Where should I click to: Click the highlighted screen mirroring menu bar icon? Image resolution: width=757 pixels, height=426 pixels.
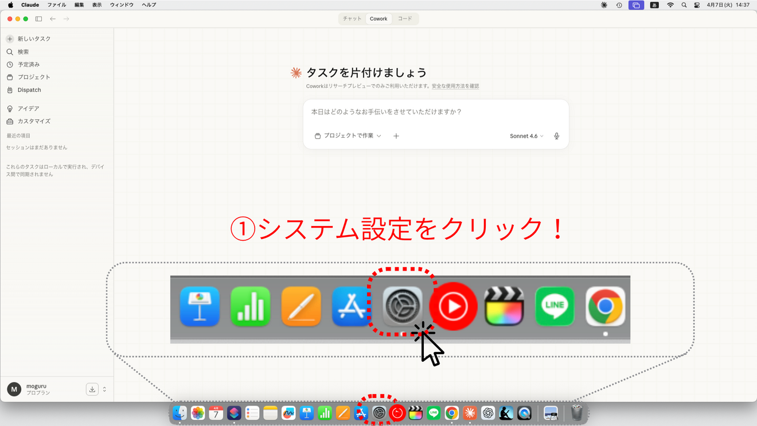(x=636, y=5)
